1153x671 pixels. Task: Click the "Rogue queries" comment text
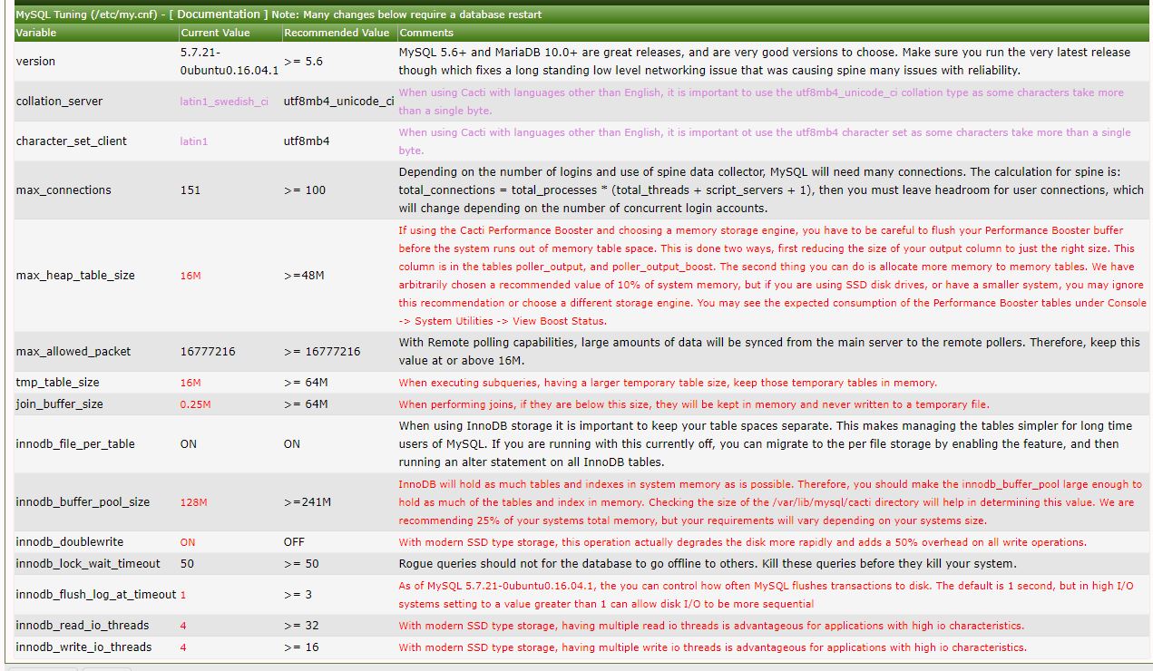click(708, 564)
